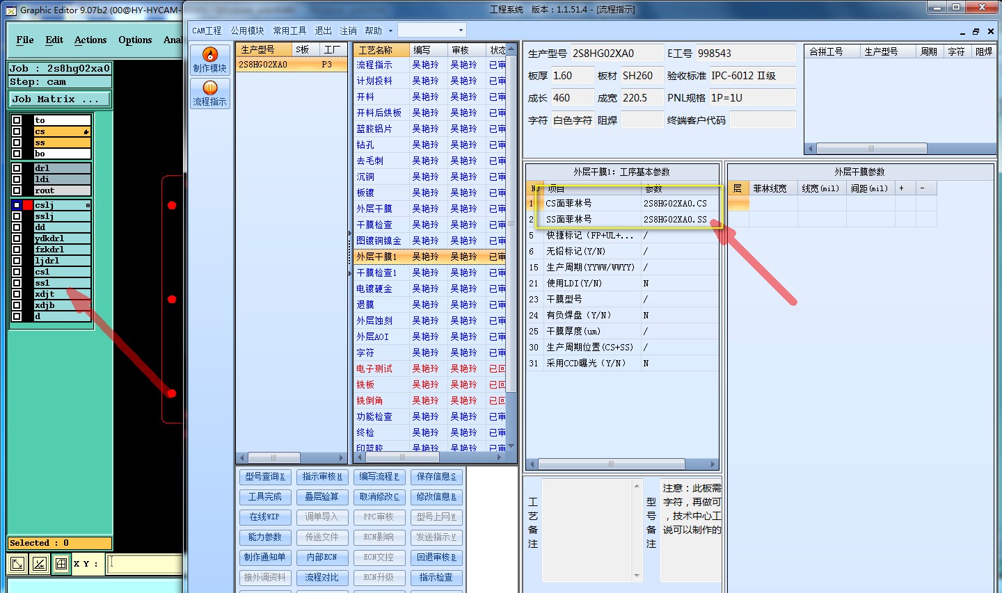Toggle the 'to' layer checkbox
Viewport: 1002px width, 593px height.
(17, 120)
